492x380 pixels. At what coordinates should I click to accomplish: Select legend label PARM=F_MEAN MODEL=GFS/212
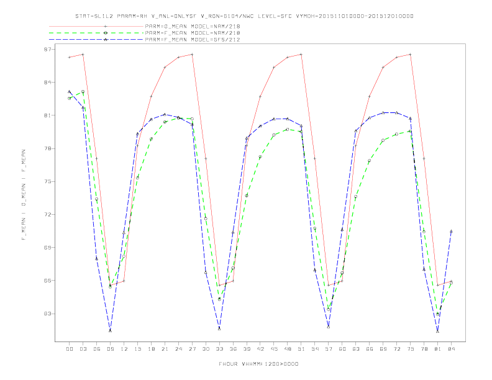pos(193,40)
